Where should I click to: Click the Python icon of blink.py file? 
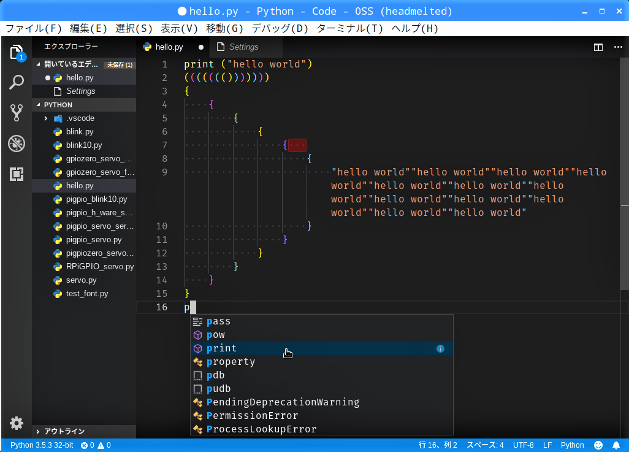[58, 132]
